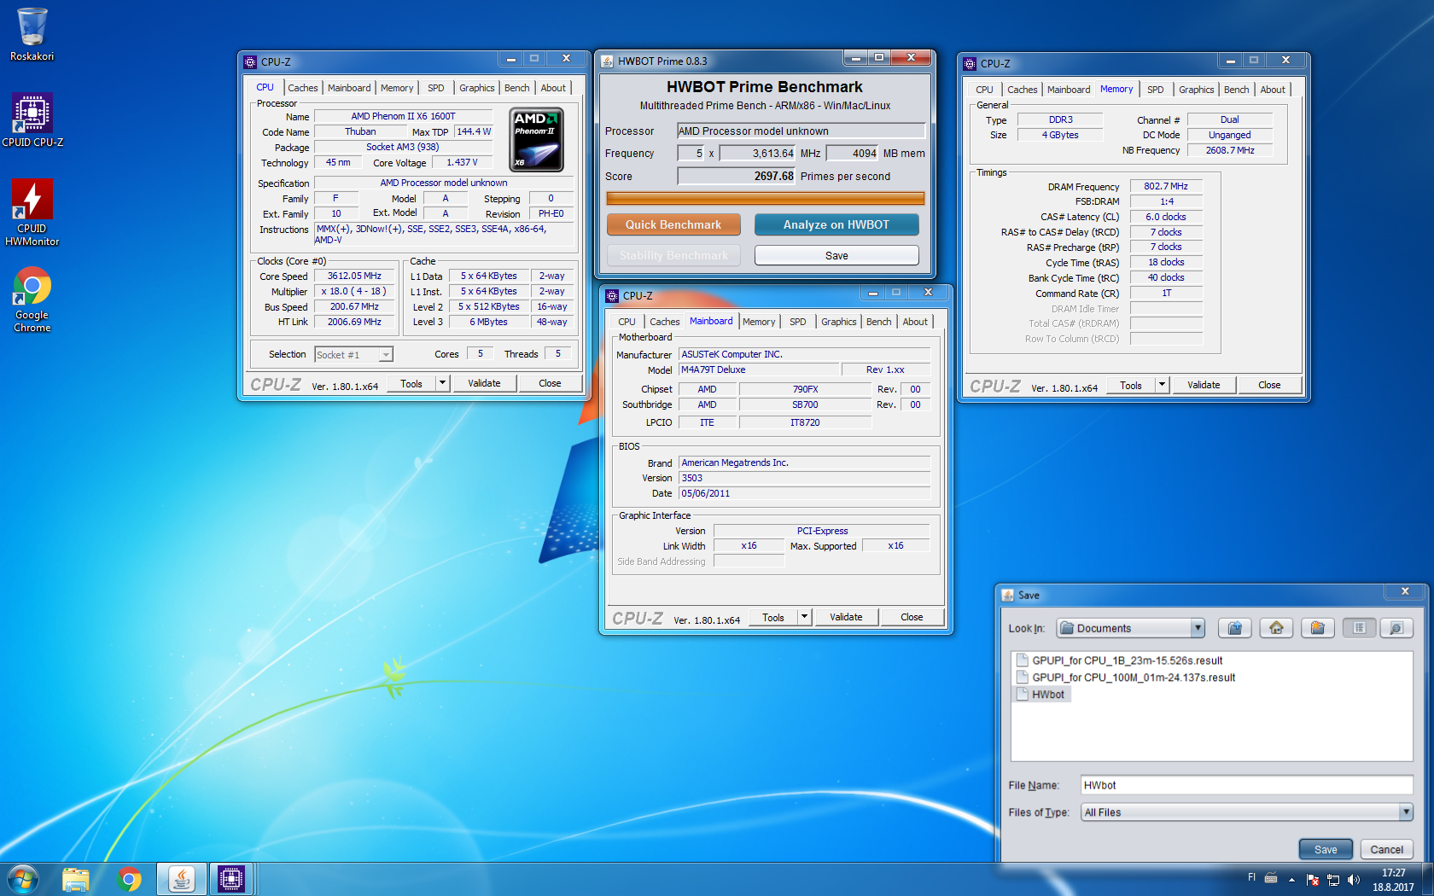
Task: Click the Action Center flag icon
Action: pyautogui.click(x=1313, y=880)
